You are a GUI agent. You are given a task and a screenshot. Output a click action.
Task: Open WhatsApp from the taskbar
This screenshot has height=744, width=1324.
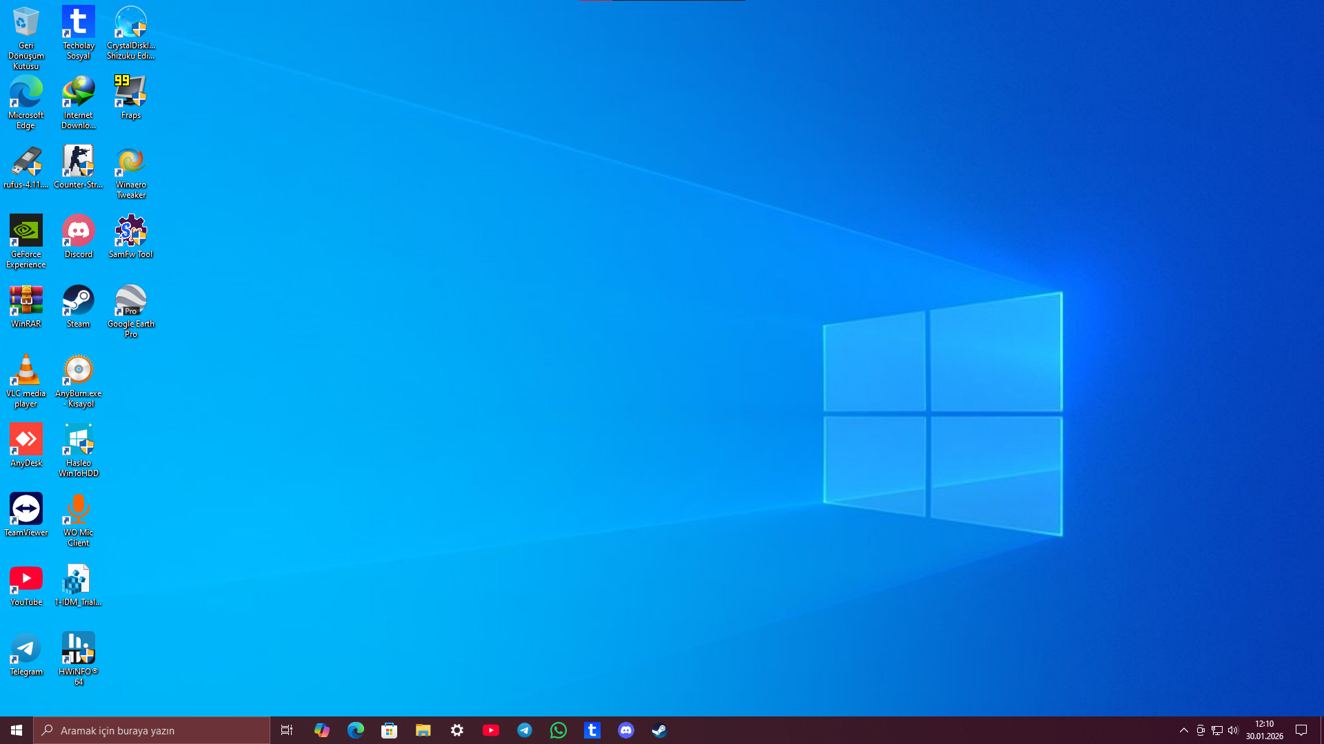pyautogui.click(x=558, y=730)
